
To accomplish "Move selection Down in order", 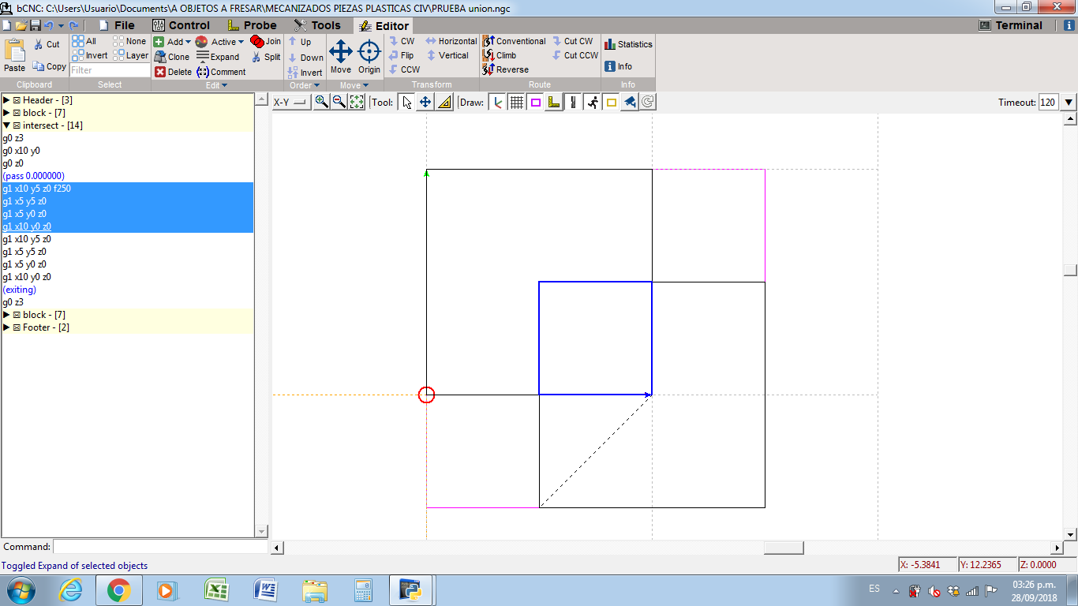I will pyautogui.click(x=305, y=58).
